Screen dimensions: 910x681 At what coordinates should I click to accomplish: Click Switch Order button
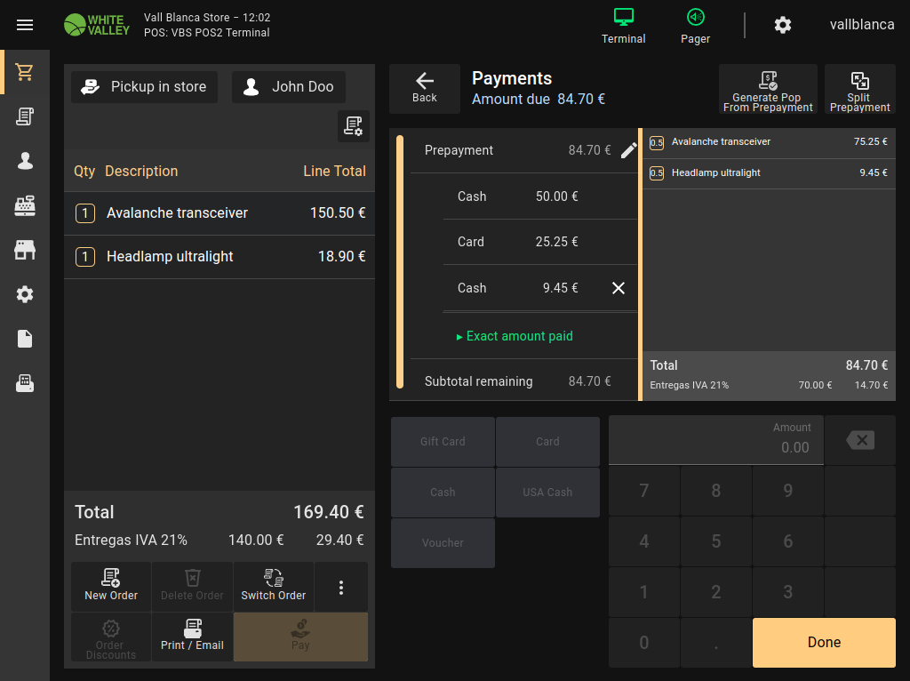(x=274, y=587)
